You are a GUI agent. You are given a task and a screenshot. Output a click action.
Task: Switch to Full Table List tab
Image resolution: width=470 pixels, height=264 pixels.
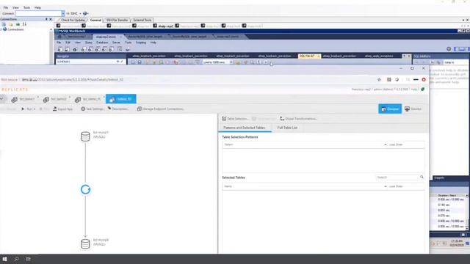point(287,128)
